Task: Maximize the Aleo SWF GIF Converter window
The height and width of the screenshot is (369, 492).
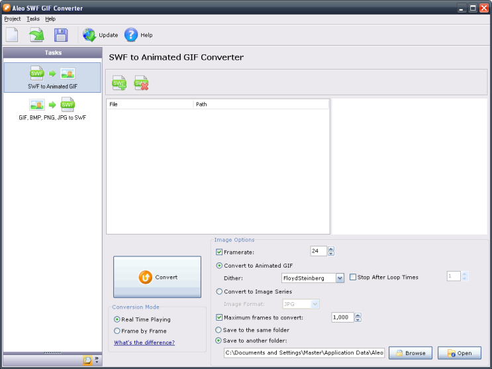Action: [473, 8]
